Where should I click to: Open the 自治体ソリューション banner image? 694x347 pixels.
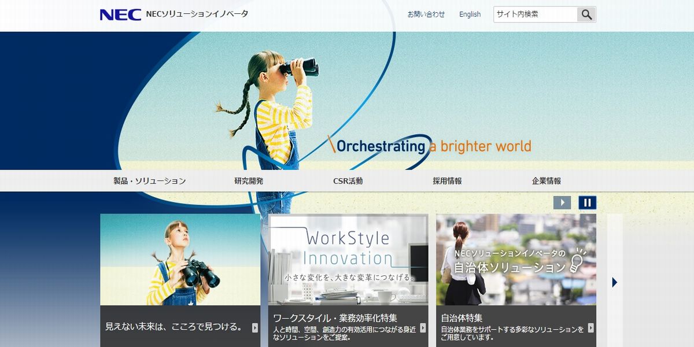tap(516, 260)
